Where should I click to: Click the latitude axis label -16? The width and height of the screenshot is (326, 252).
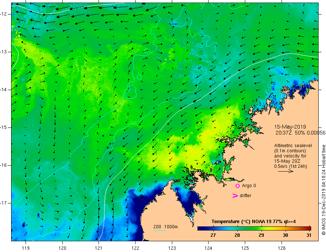point(4,165)
